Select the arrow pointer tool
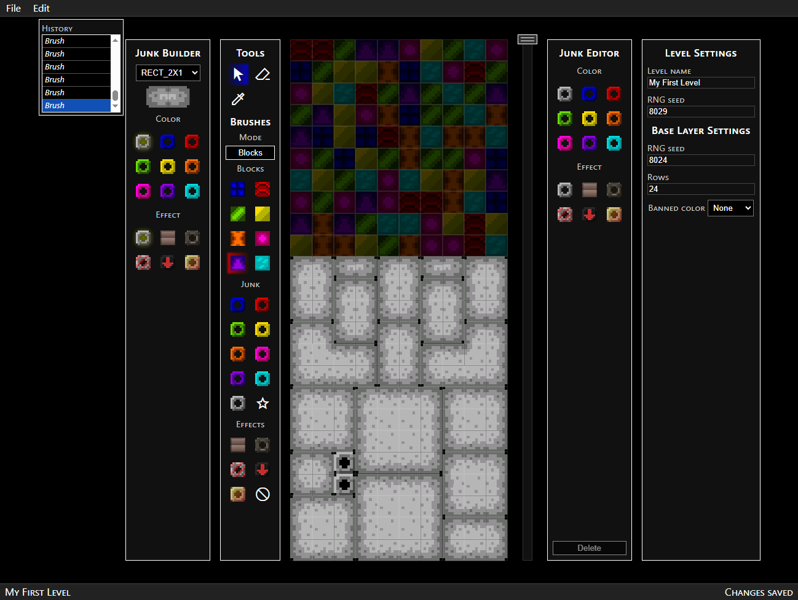 click(238, 74)
